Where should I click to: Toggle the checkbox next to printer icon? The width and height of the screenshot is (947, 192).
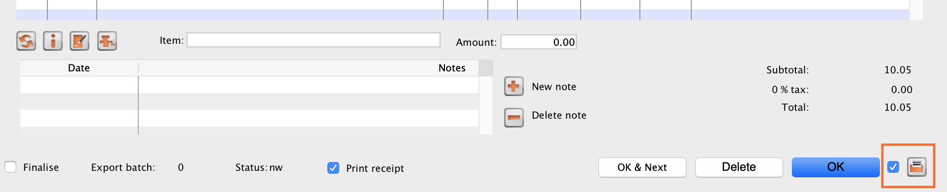click(x=893, y=167)
